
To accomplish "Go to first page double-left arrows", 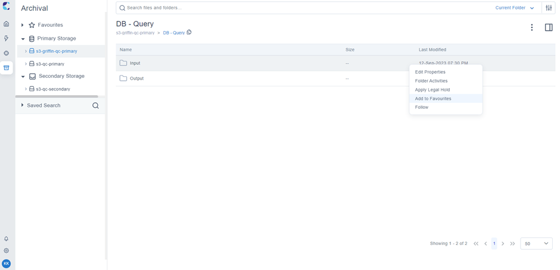I will [476, 244].
